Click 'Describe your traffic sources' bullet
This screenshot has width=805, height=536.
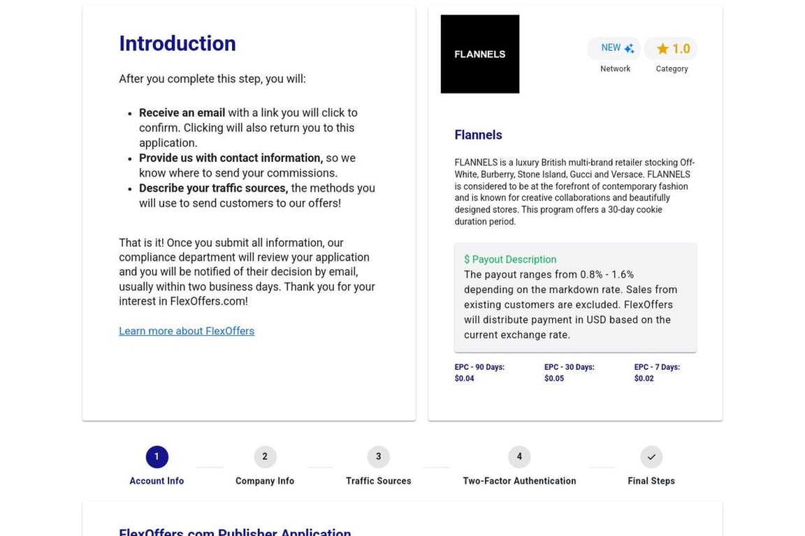click(x=214, y=188)
